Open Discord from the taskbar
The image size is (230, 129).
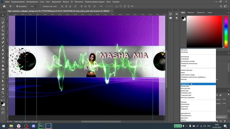tap(33, 126)
